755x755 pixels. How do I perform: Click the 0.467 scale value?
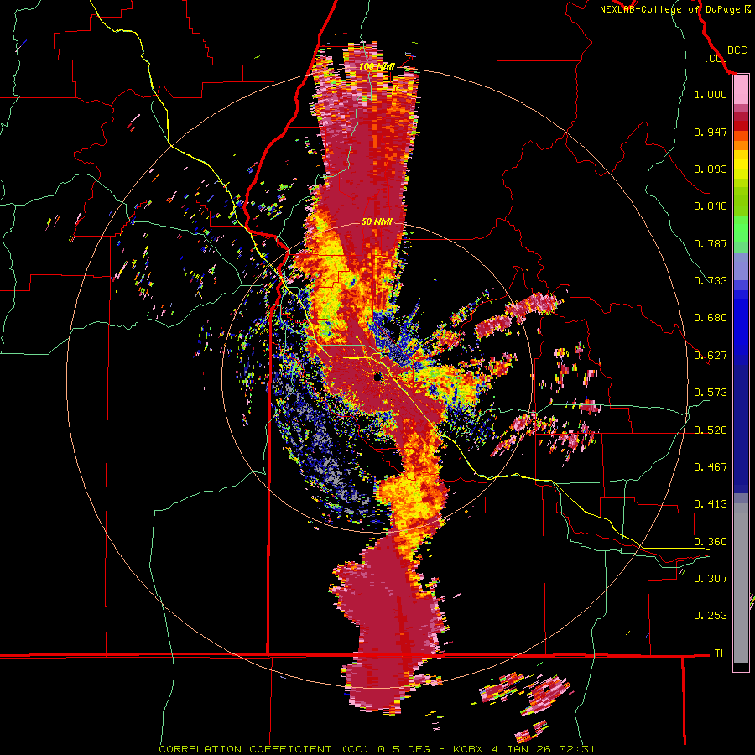pyautogui.click(x=711, y=467)
